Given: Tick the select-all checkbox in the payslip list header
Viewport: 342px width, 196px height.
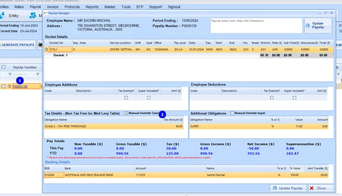Looking at the screenshot, I should pyautogui.click(x=3, y=67).
